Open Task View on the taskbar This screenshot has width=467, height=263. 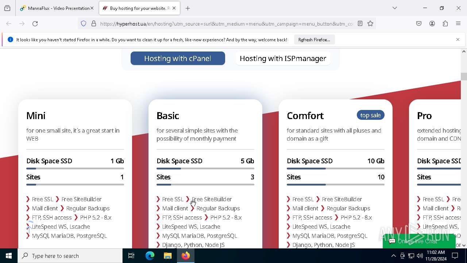pos(131,256)
